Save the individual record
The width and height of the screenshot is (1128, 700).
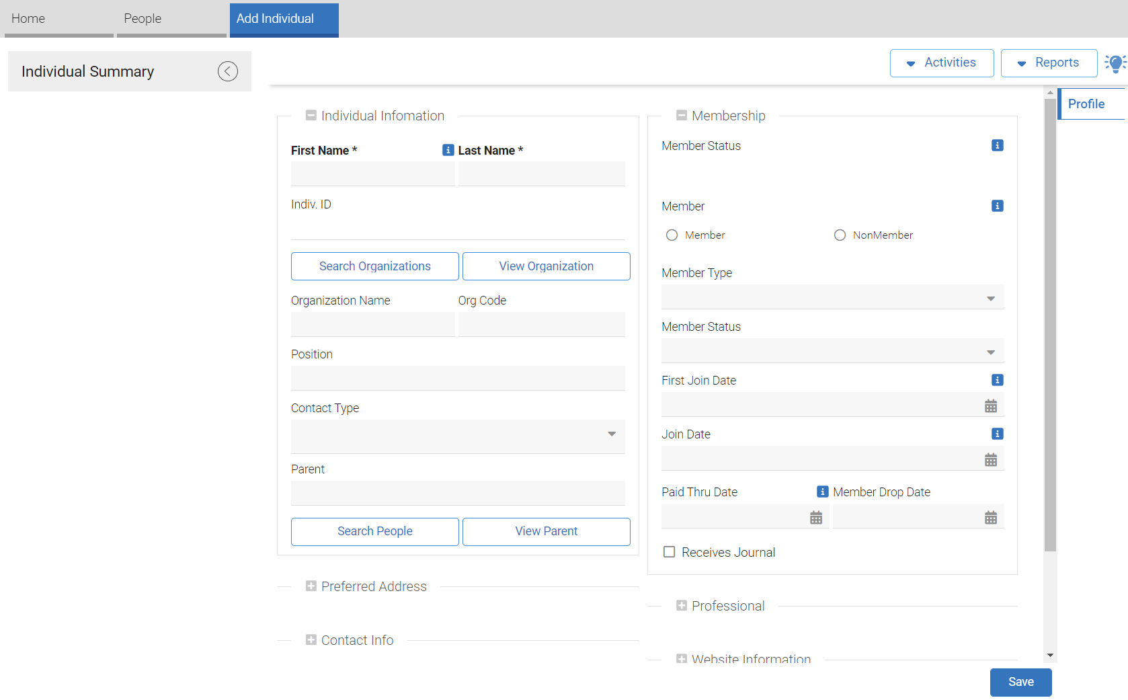[1020, 682]
